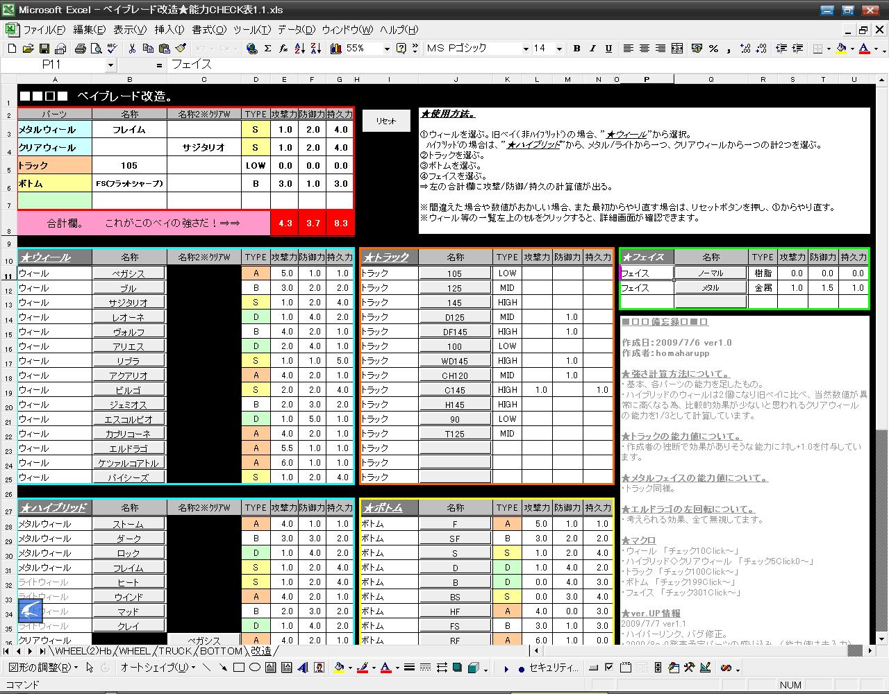Center the cell text
Image resolution: width=889 pixels, height=694 pixels.
point(645,49)
